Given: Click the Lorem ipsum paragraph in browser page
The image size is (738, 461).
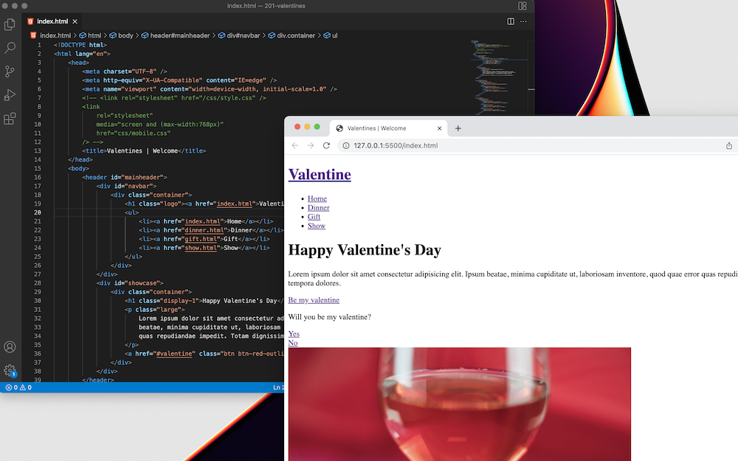Looking at the screenshot, I should point(513,279).
